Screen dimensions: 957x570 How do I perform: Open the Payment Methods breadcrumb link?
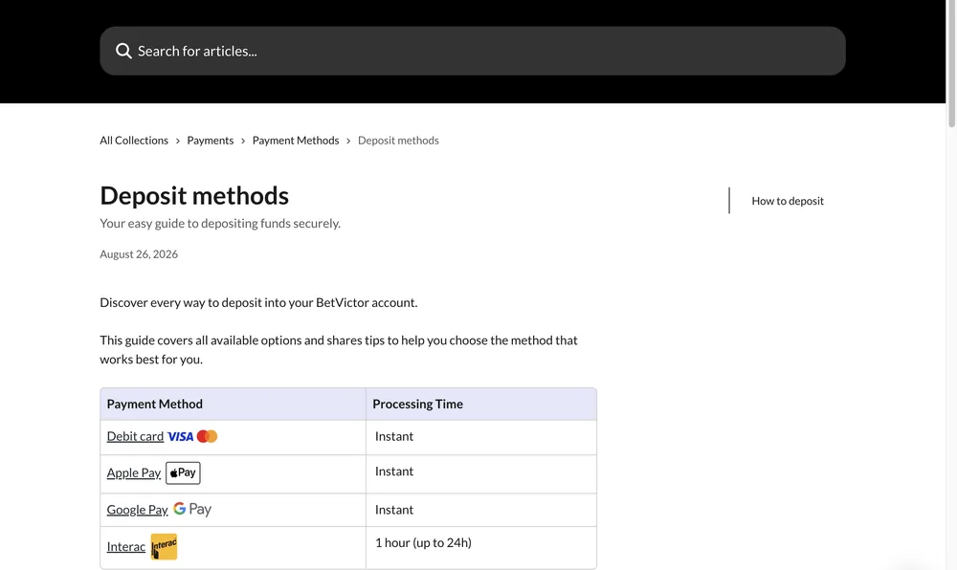click(296, 141)
